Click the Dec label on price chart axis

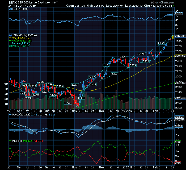[102, 111]
